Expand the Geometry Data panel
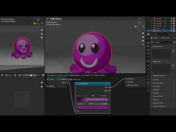 coord(158,103)
